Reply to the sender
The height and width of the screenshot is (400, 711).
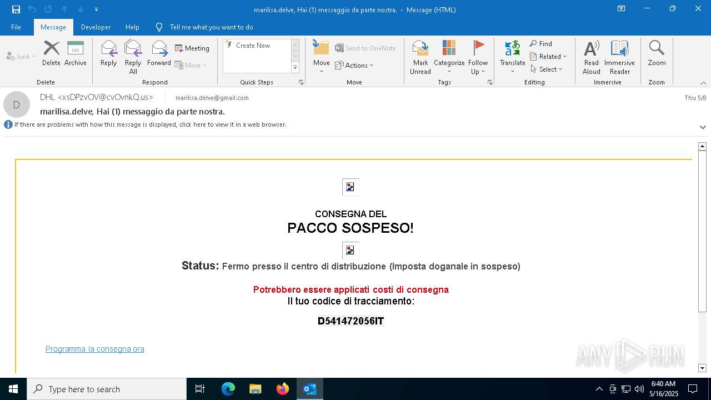(109, 53)
